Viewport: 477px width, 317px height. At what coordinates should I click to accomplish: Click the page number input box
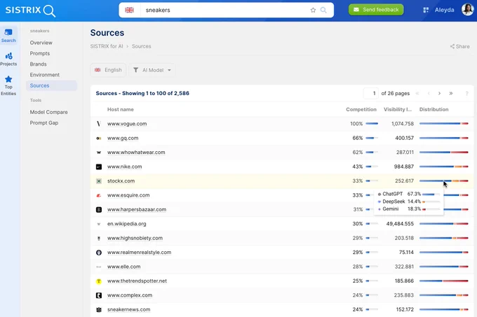point(371,94)
